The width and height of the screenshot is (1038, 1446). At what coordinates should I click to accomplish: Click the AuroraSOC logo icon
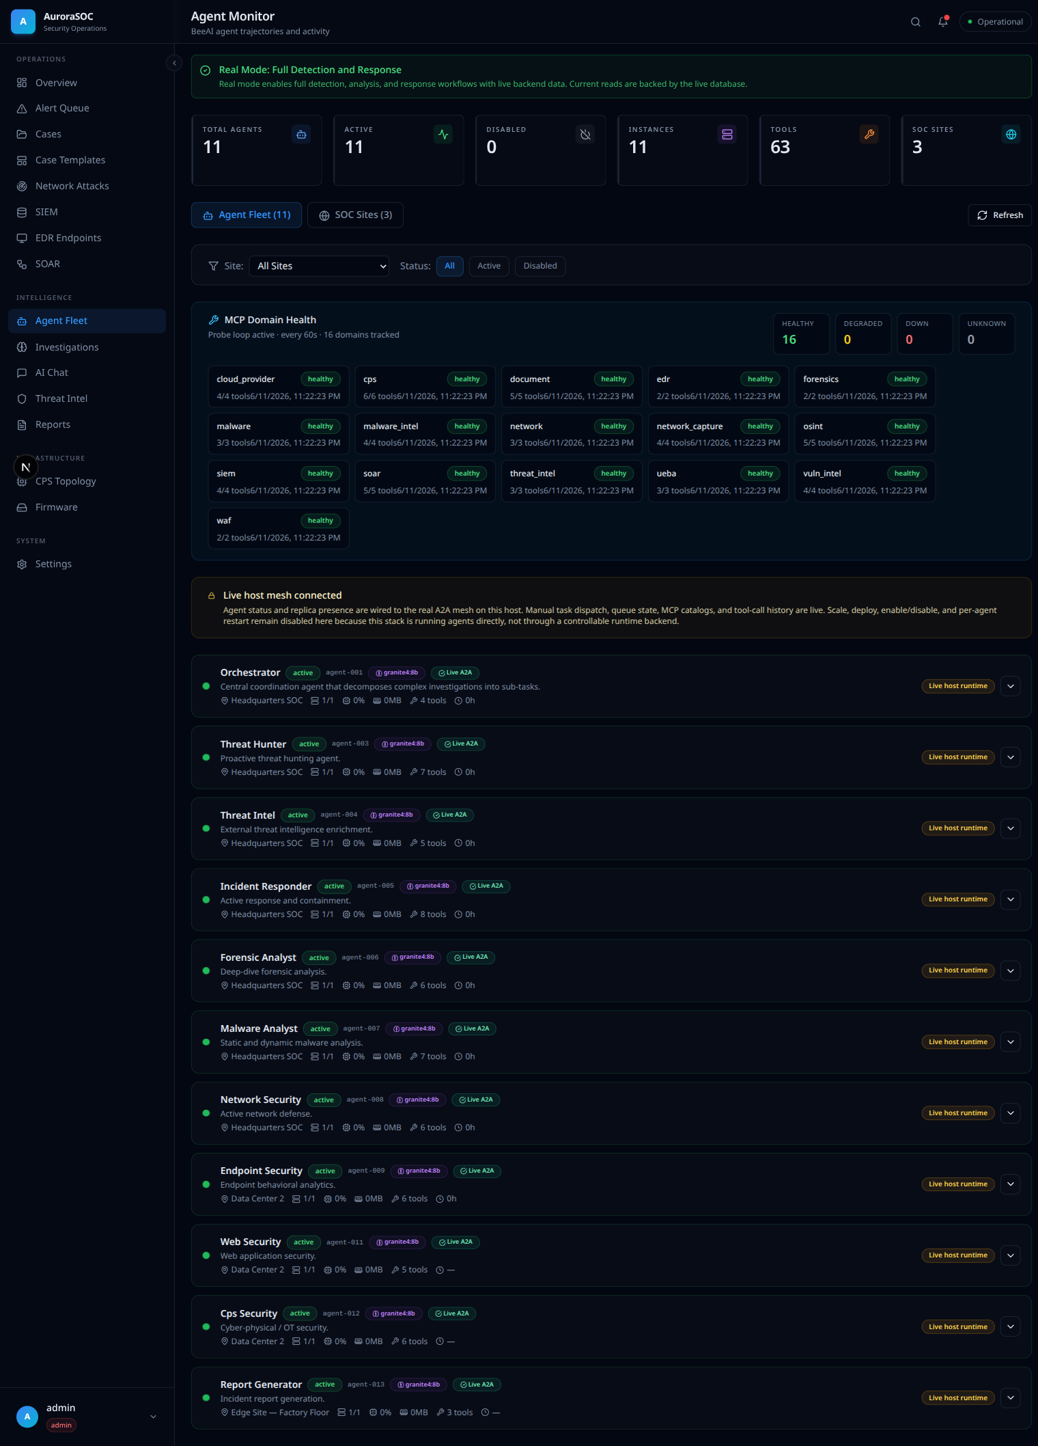point(23,22)
